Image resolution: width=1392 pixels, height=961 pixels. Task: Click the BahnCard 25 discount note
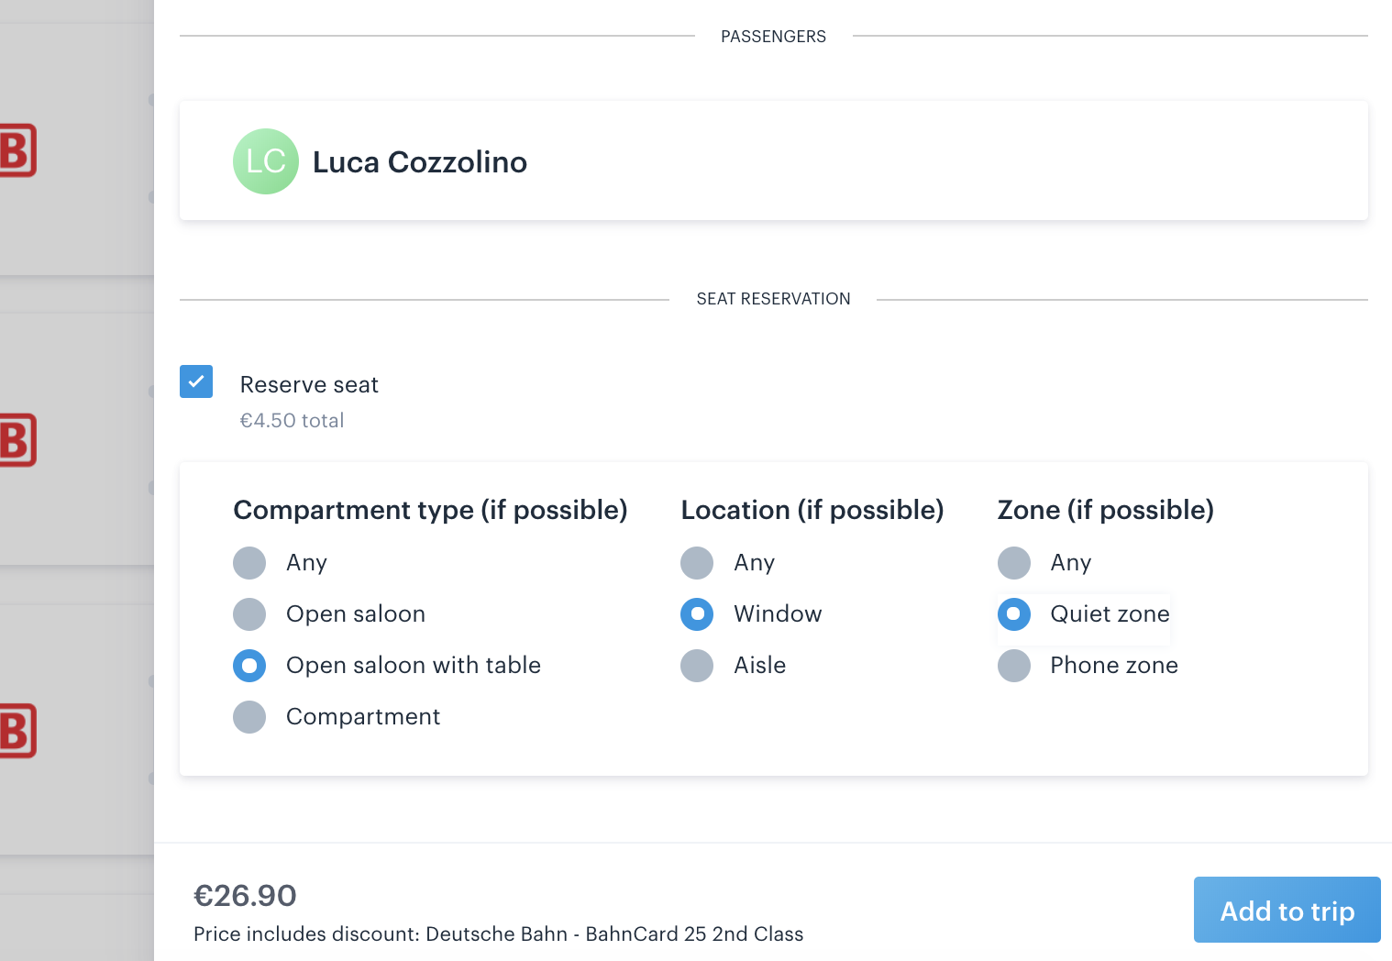498,934
